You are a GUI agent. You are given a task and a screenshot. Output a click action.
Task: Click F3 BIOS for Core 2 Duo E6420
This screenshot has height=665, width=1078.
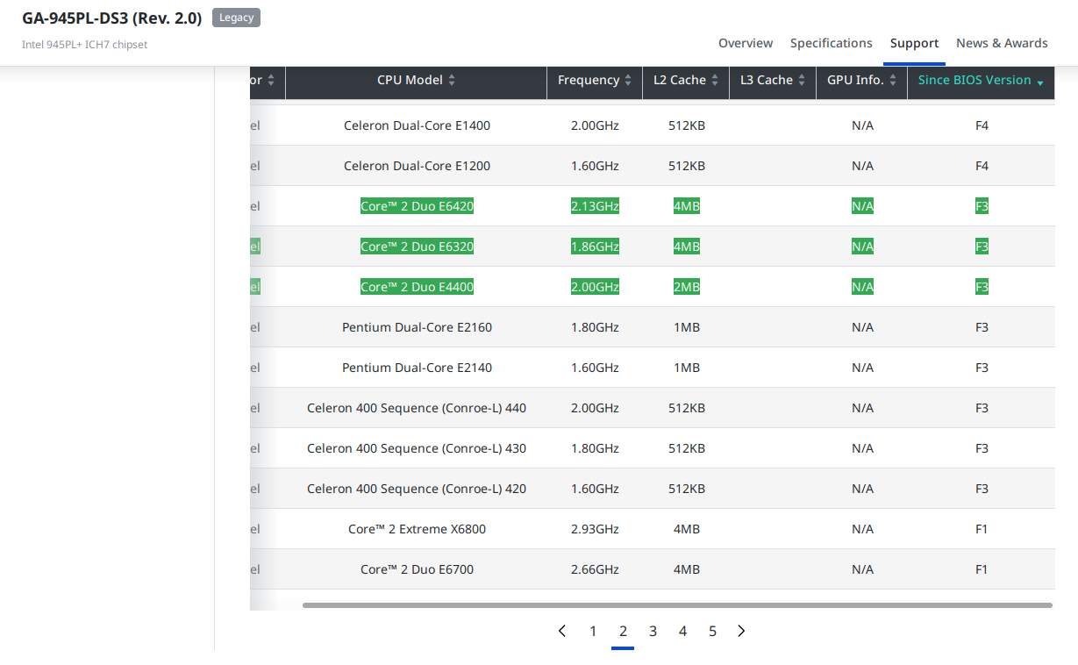pyautogui.click(x=982, y=206)
